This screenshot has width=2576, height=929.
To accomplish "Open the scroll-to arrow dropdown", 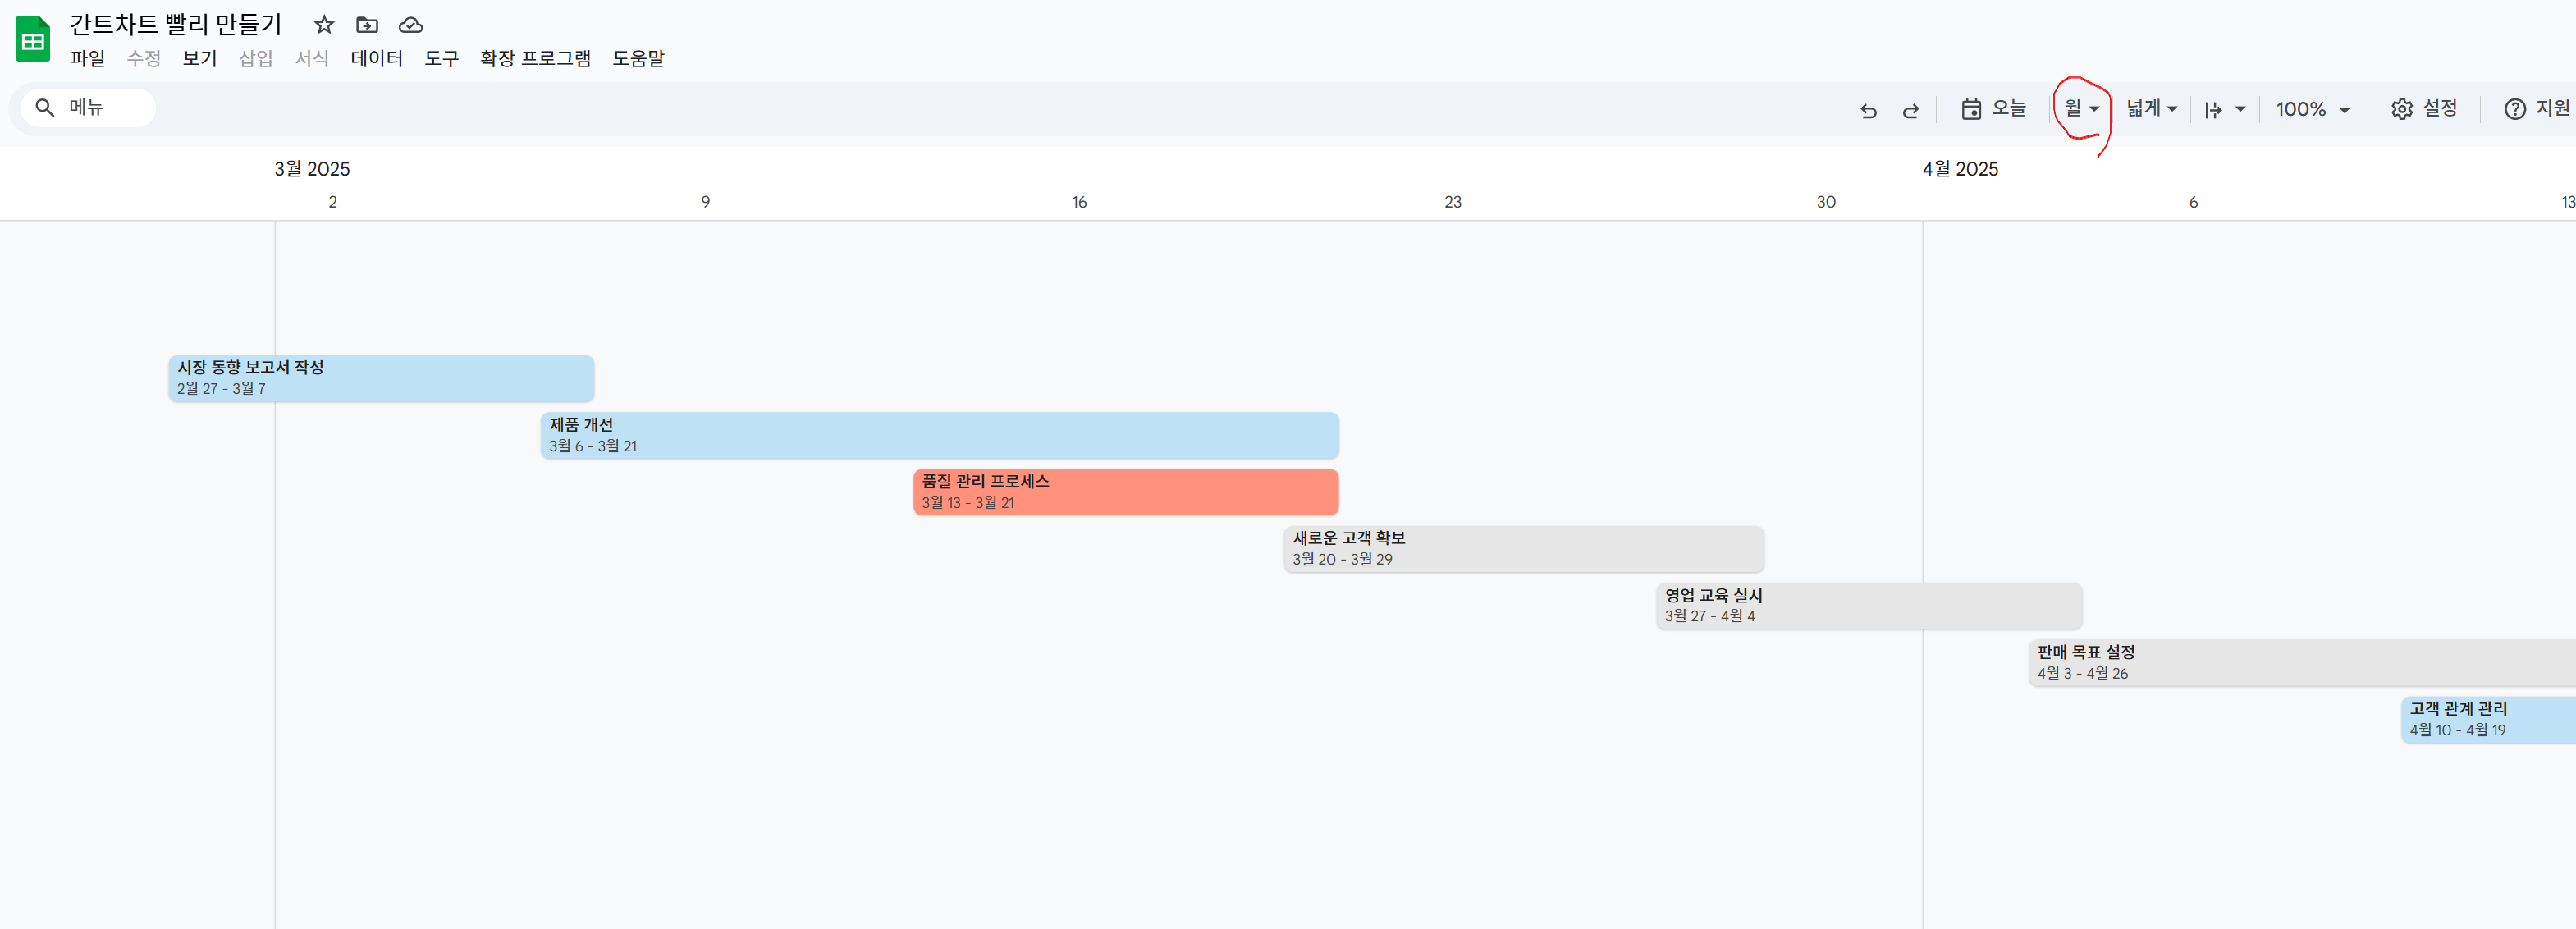I will click(x=2225, y=109).
